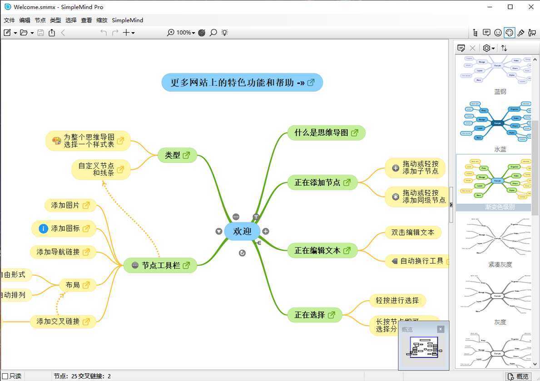Collapse the 欢迎 node's right branches
The height and width of the screenshot is (381, 540).
point(218,231)
